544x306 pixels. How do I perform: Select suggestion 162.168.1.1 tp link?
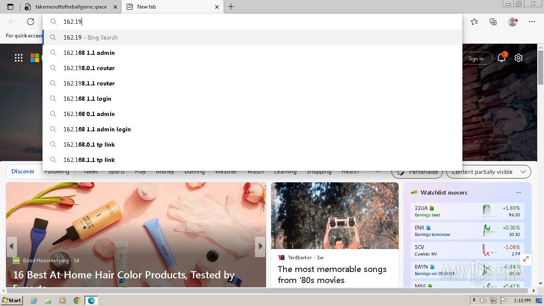coord(252,160)
